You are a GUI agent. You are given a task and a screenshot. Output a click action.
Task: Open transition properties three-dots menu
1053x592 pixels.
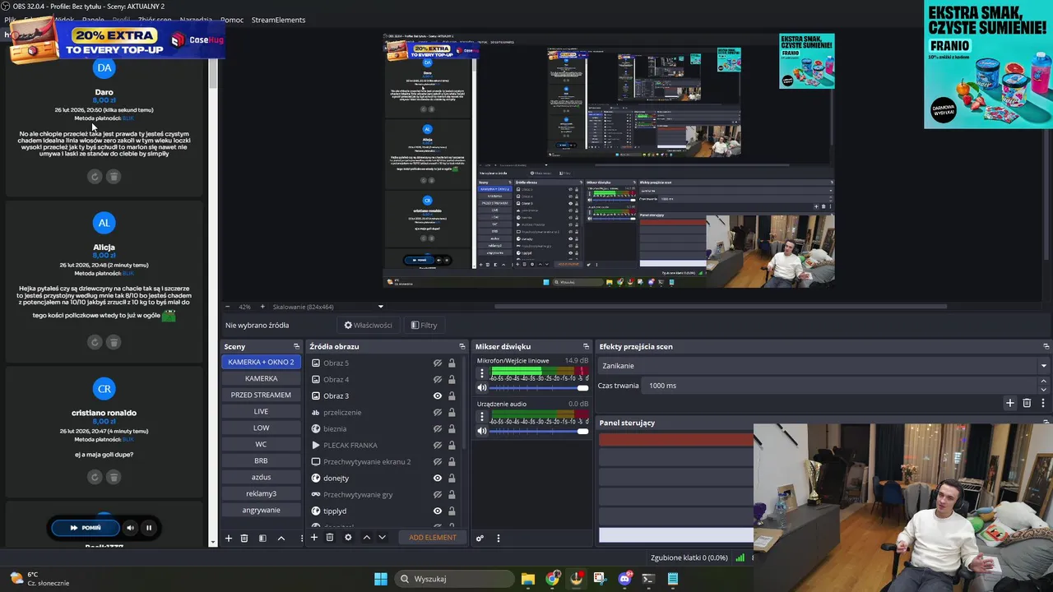1043,403
